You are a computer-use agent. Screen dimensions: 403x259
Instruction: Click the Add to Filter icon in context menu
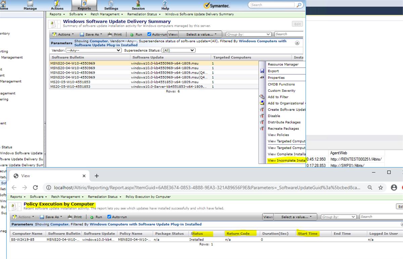(x=262, y=97)
